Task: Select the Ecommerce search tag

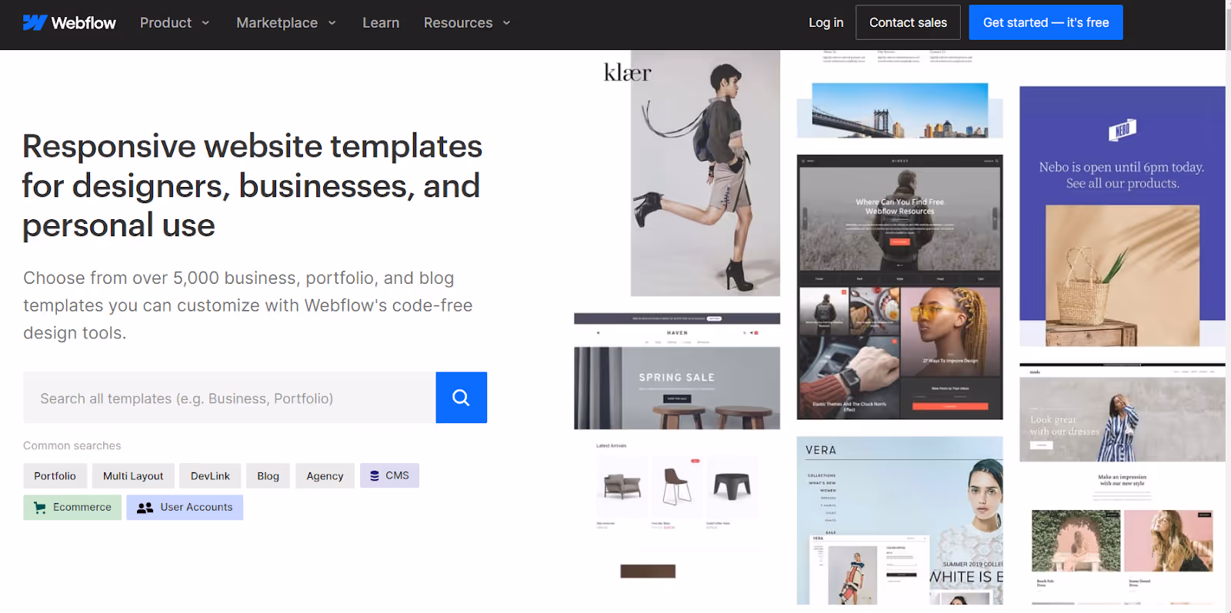Action: tap(72, 508)
